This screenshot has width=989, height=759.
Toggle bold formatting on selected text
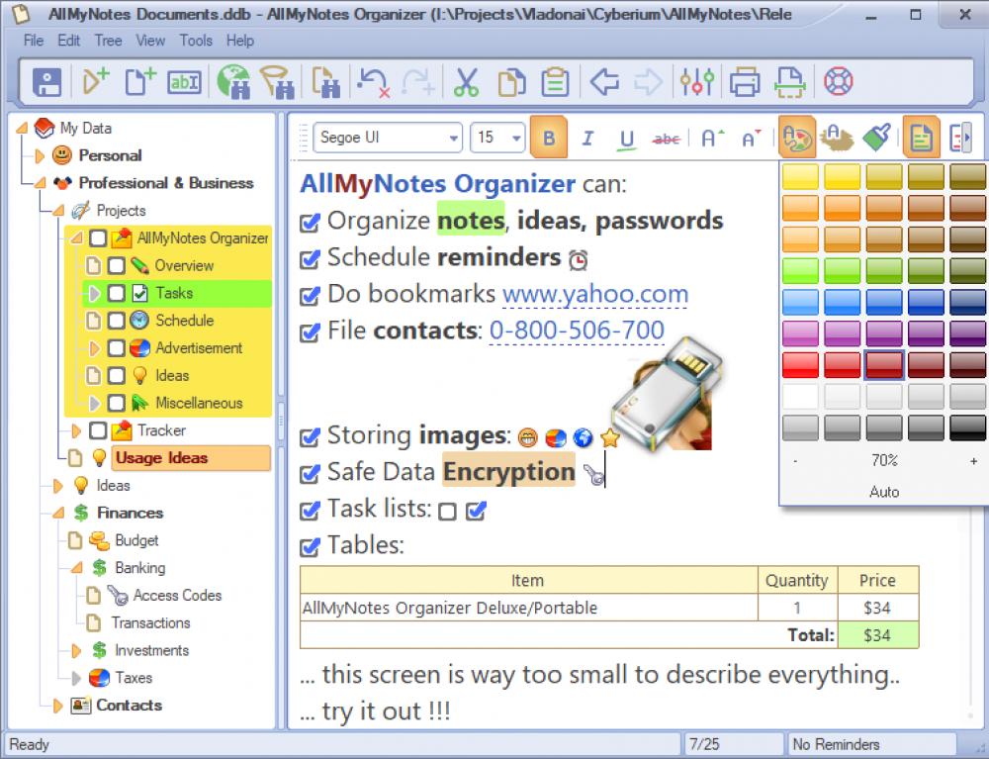549,136
